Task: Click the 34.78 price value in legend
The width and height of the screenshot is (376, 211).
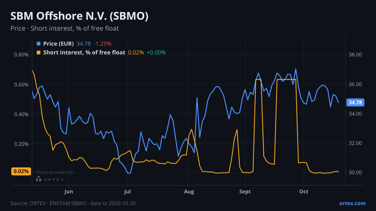Action: pyautogui.click(x=84, y=44)
